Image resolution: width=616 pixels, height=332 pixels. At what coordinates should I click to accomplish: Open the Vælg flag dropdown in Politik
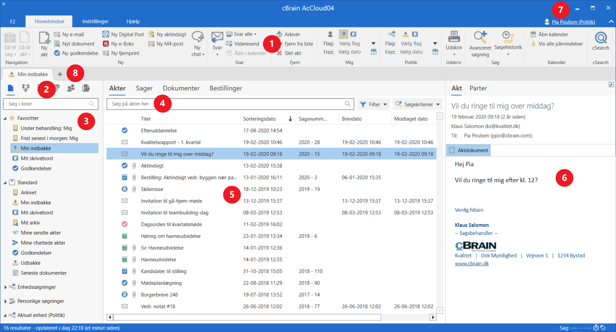(435, 44)
